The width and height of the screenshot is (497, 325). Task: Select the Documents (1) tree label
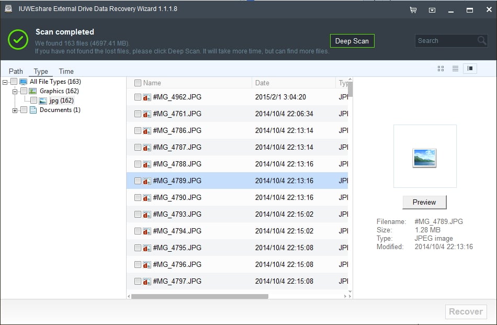pyautogui.click(x=60, y=110)
